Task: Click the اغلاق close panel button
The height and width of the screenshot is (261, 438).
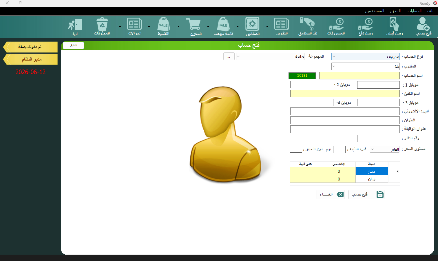Action: [73, 45]
